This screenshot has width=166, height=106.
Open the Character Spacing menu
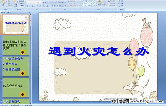click(41, 6)
